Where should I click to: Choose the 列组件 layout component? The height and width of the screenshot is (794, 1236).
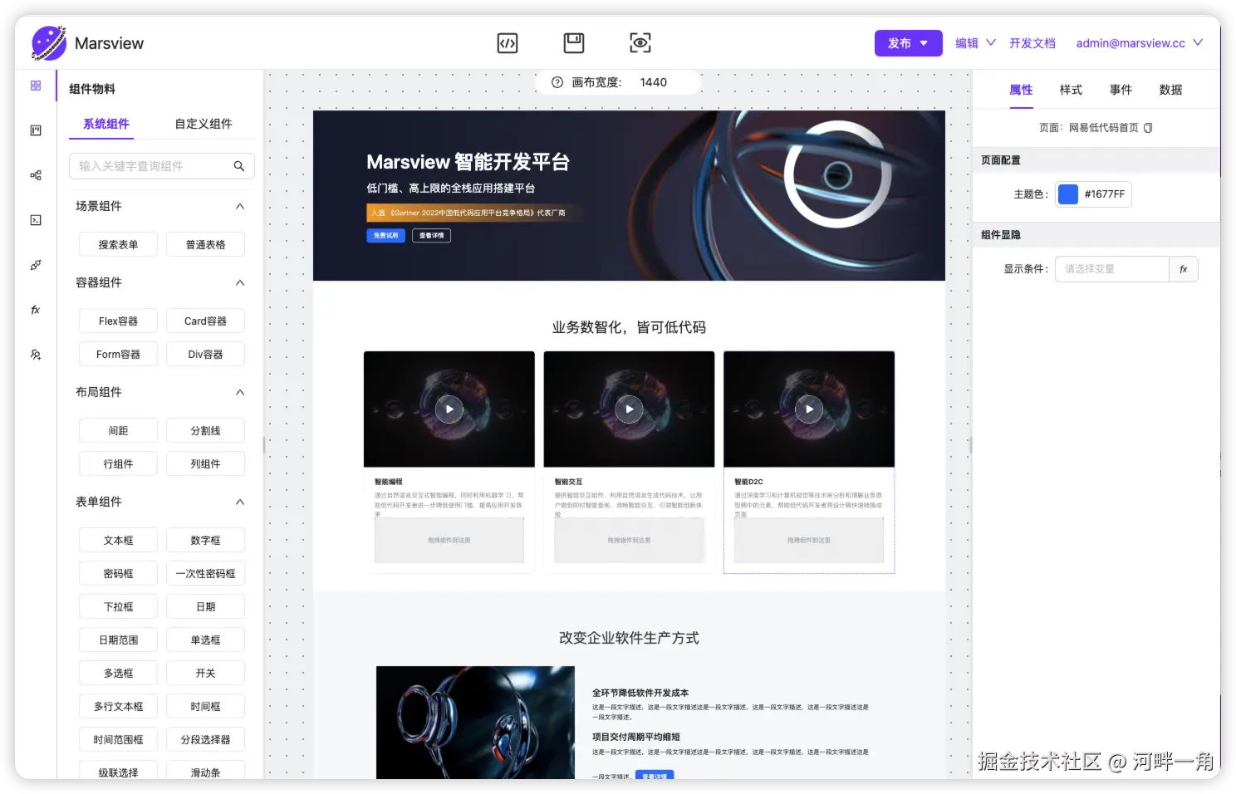(x=205, y=464)
